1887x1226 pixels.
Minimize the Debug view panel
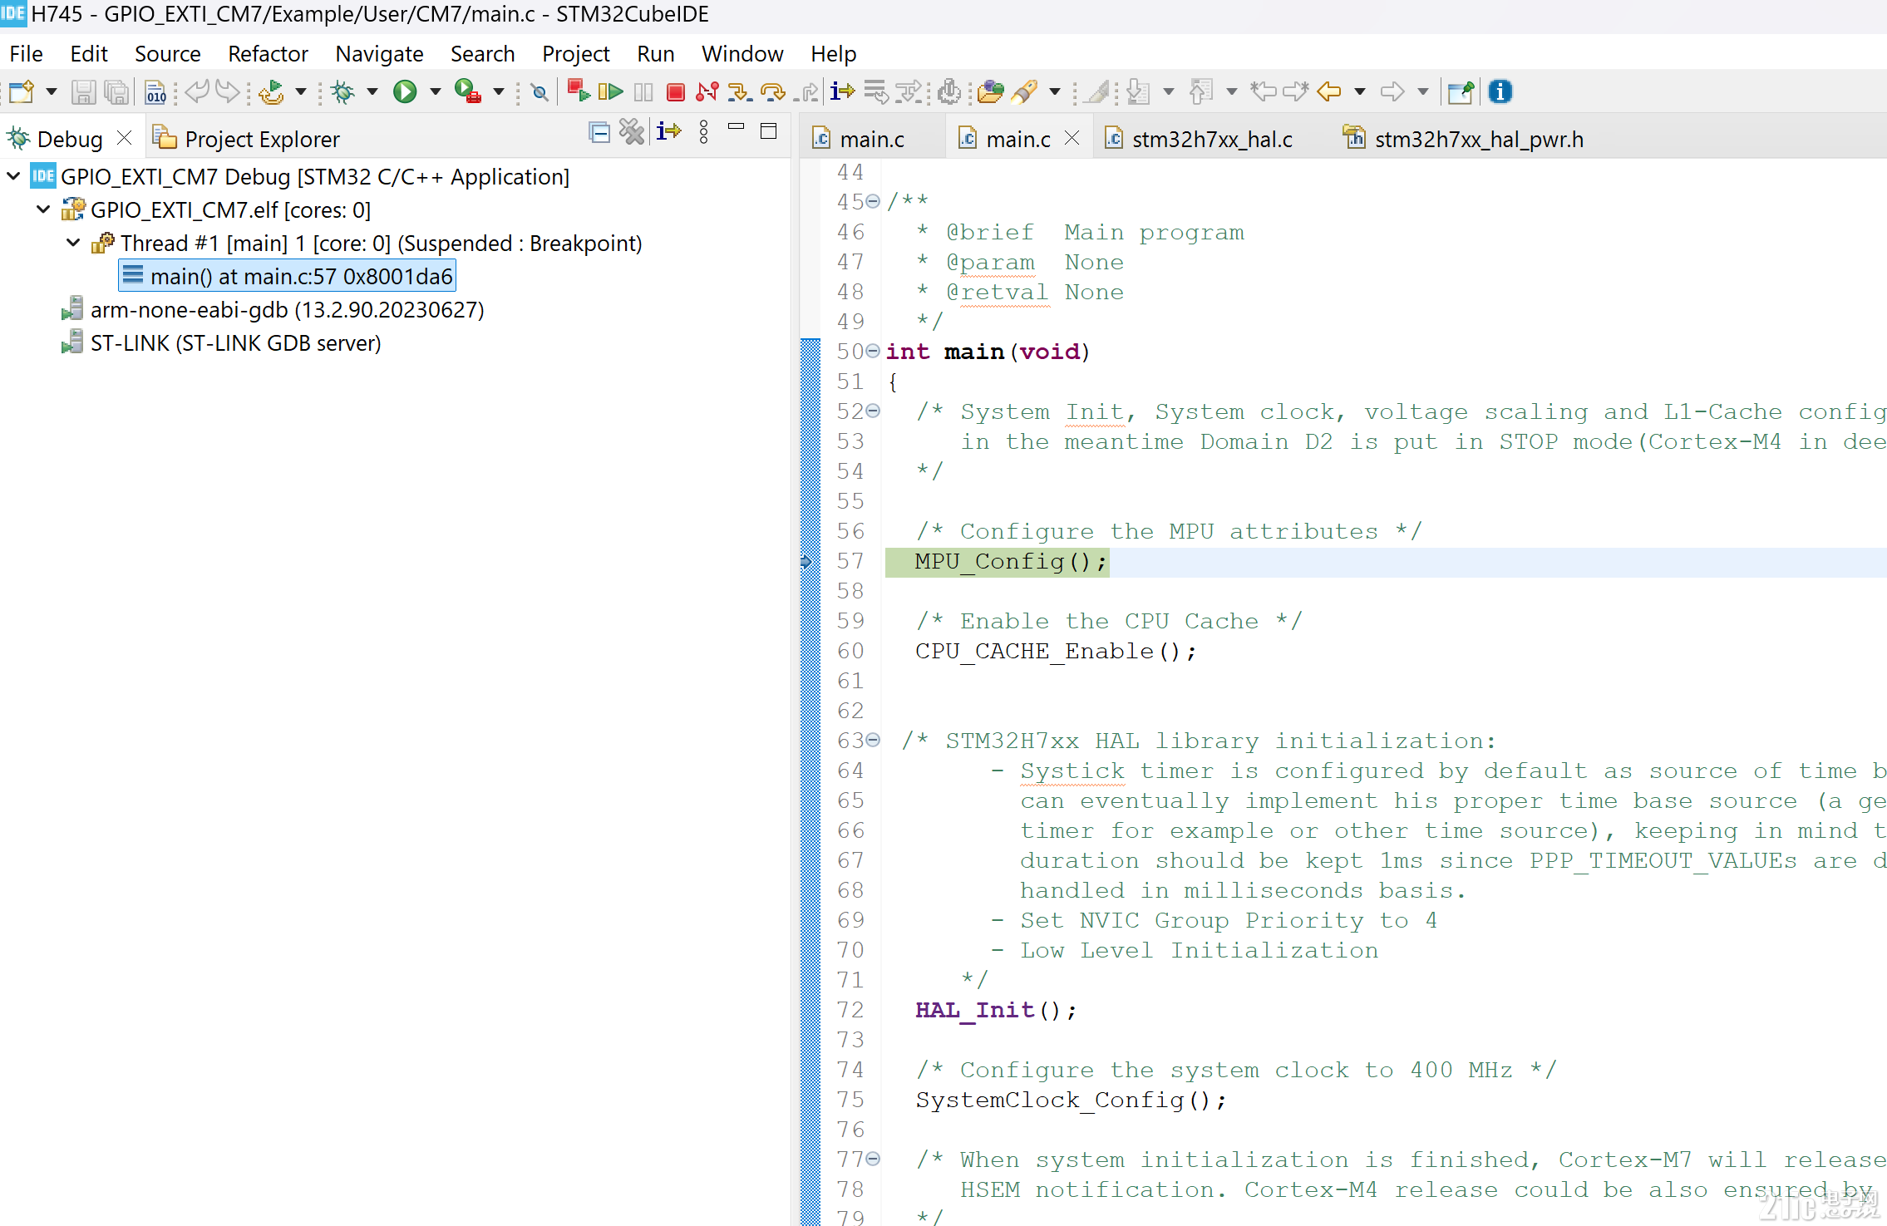click(x=736, y=127)
